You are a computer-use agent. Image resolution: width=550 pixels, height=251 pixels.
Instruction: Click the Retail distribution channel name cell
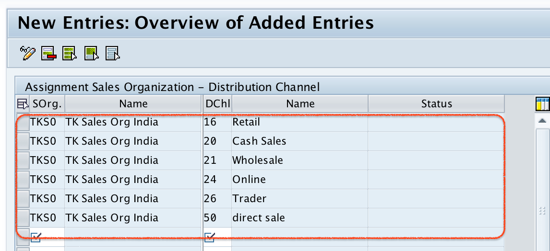click(x=300, y=122)
